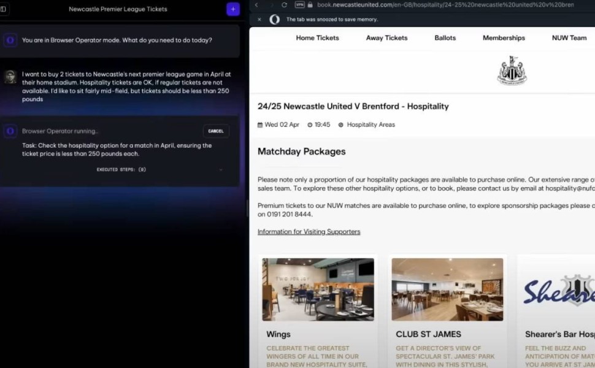Image resolution: width=595 pixels, height=368 pixels.
Task: Click the Club St James dining photo
Action: coord(447,289)
